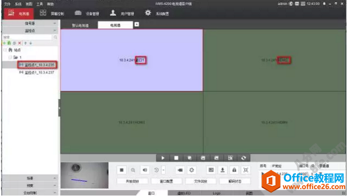Image resolution: width=349 pixels, height=196 pixels.
Task: Click the move-down arrow icon in tree toolbar
Action: coord(31,43)
